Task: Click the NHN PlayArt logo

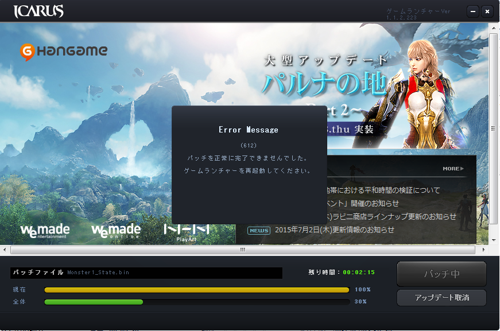Action: coord(187,232)
